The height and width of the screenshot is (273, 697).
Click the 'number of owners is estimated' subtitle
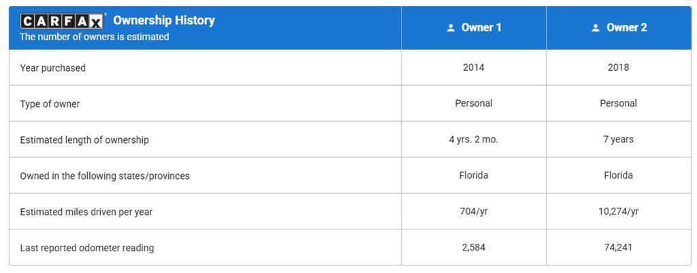coord(94,37)
